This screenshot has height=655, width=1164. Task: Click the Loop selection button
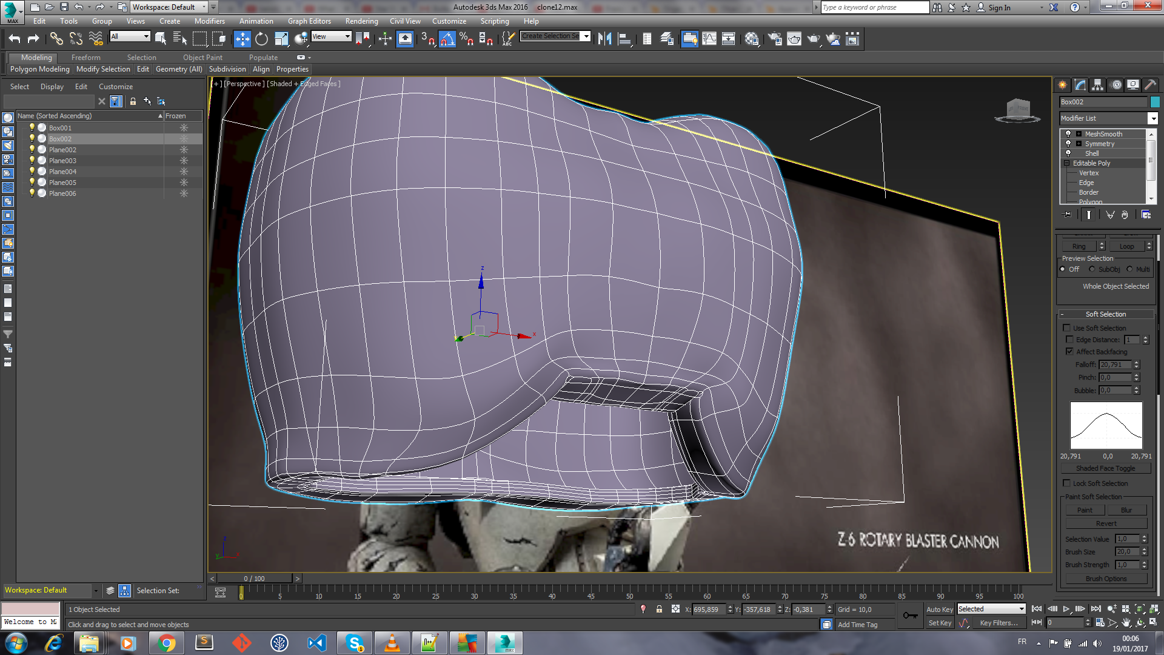coord(1127,246)
